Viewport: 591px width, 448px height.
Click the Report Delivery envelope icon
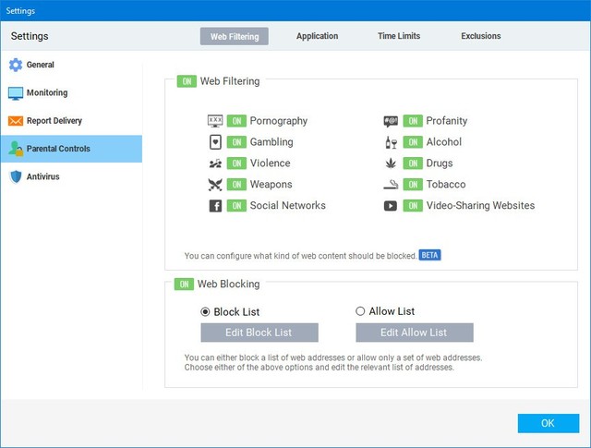(15, 121)
